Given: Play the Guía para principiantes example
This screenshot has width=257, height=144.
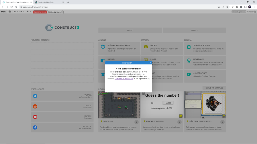Looking at the screenshot, I should 222,122.
